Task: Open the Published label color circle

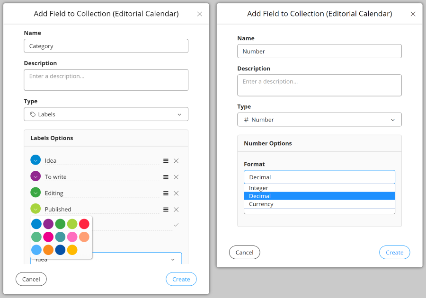Action: tap(35, 209)
